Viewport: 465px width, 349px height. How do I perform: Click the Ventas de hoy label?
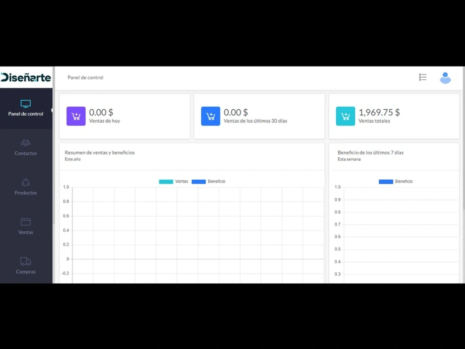pos(104,121)
